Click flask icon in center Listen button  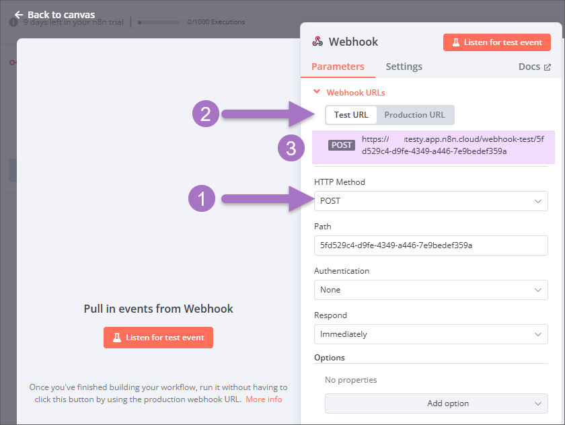[x=117, y=338]
